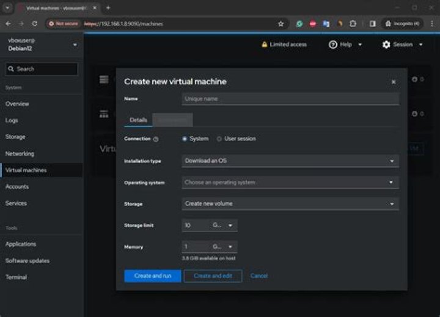Expand the vboxuser@Debian12 host switcher
The image size is (440, 317).
pyautogui.click(x=42, y=45)
